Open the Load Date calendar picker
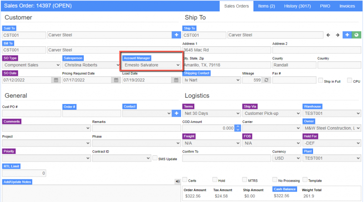Image resolution: width=364 pixels, height=202 pixels. 176,80
